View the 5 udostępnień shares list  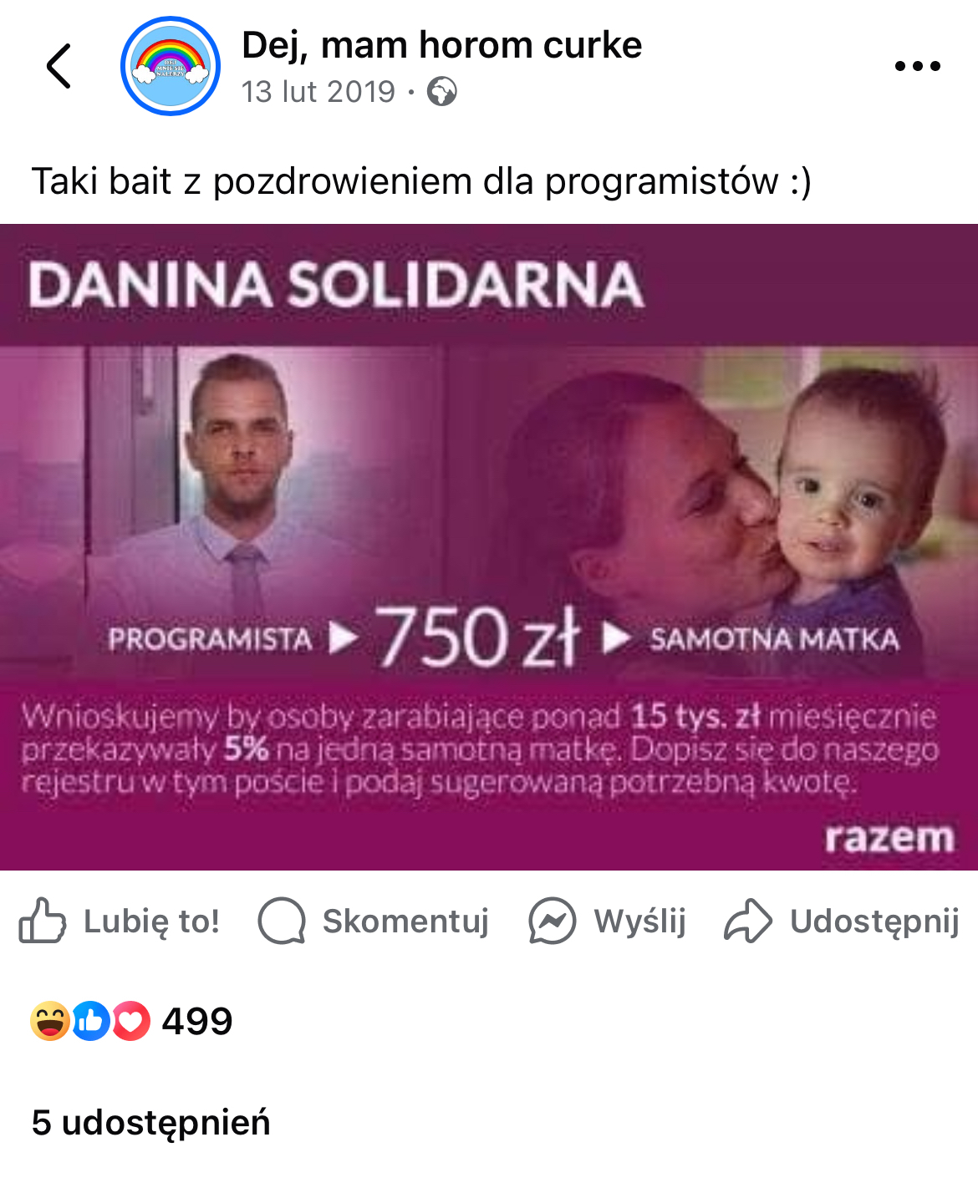point(151,1123)
